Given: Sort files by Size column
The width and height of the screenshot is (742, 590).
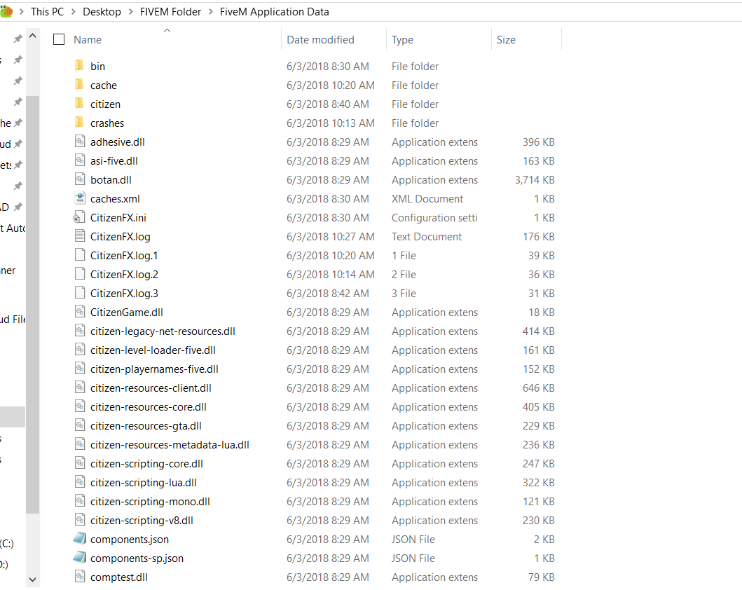Looking at the screenshot, I should 506,40.
